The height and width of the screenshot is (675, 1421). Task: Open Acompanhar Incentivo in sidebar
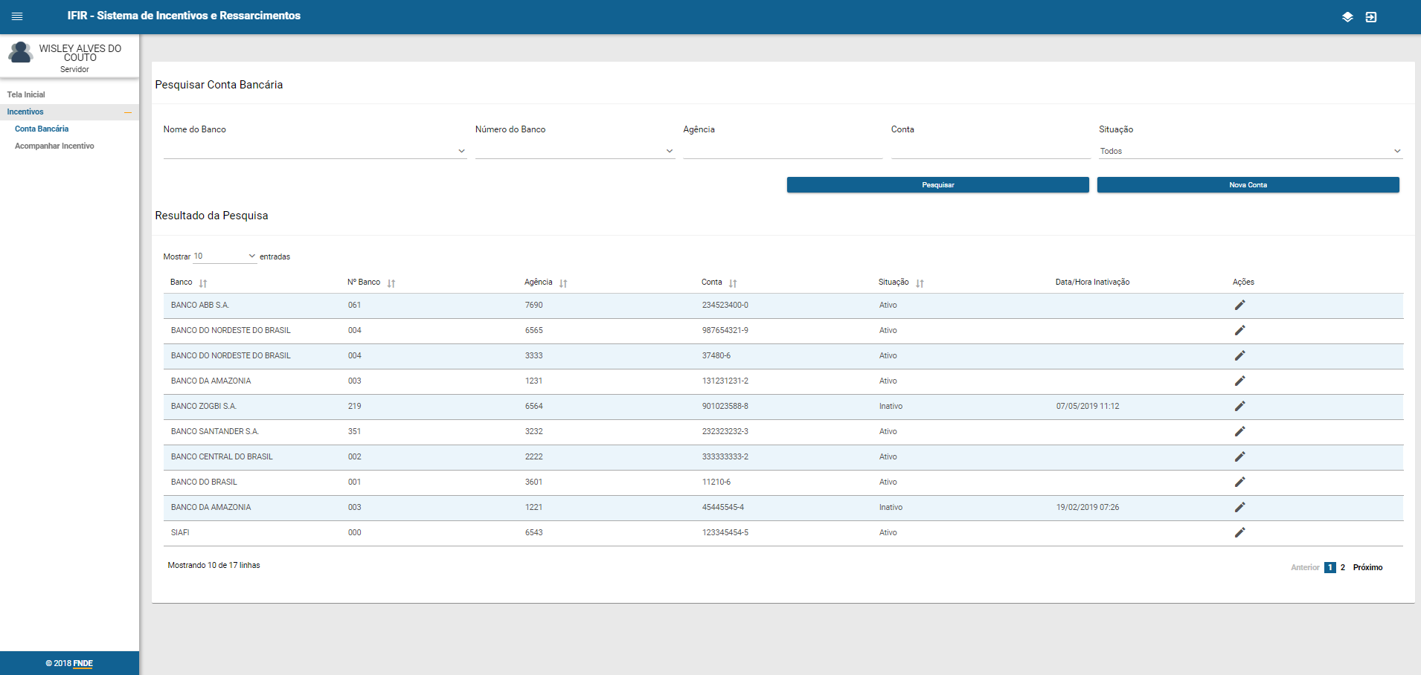tap(54, 146)
